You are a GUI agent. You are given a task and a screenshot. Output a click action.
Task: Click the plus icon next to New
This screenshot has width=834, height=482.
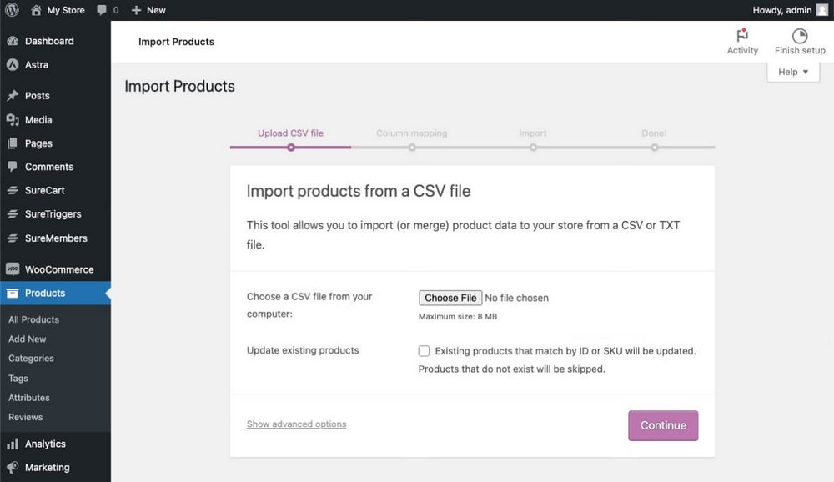click(x=136, y=10)
